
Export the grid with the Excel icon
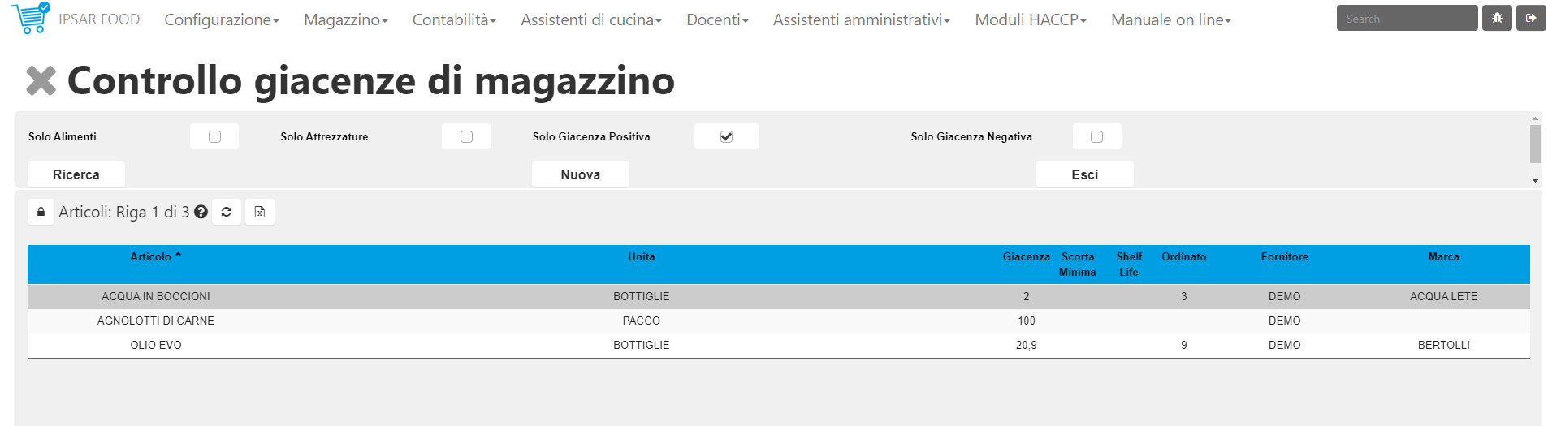point(260,212)
